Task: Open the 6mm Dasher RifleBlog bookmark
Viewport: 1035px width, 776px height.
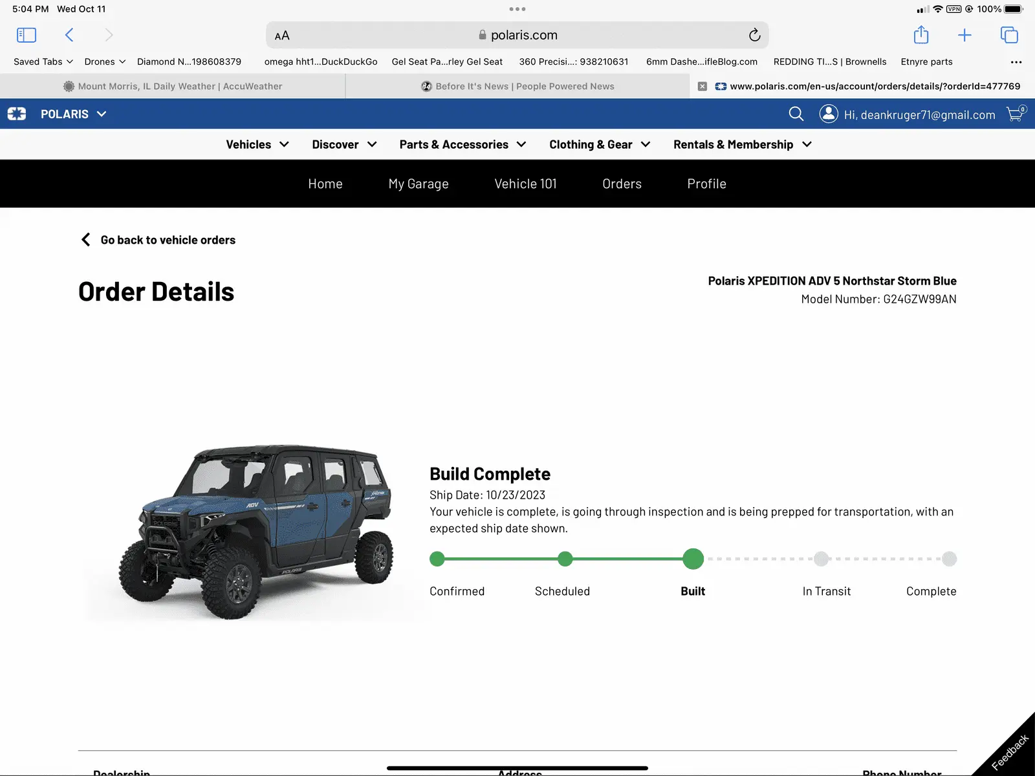Action: [x=702, y=61]
